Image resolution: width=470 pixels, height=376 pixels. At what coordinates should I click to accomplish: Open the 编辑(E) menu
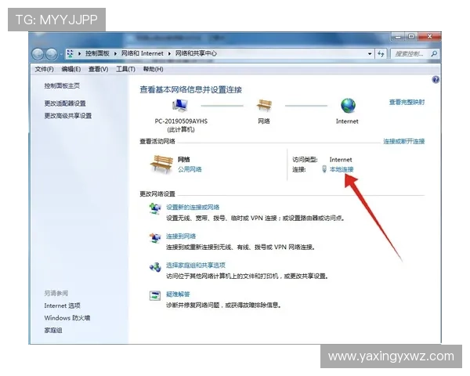point(71,69)
